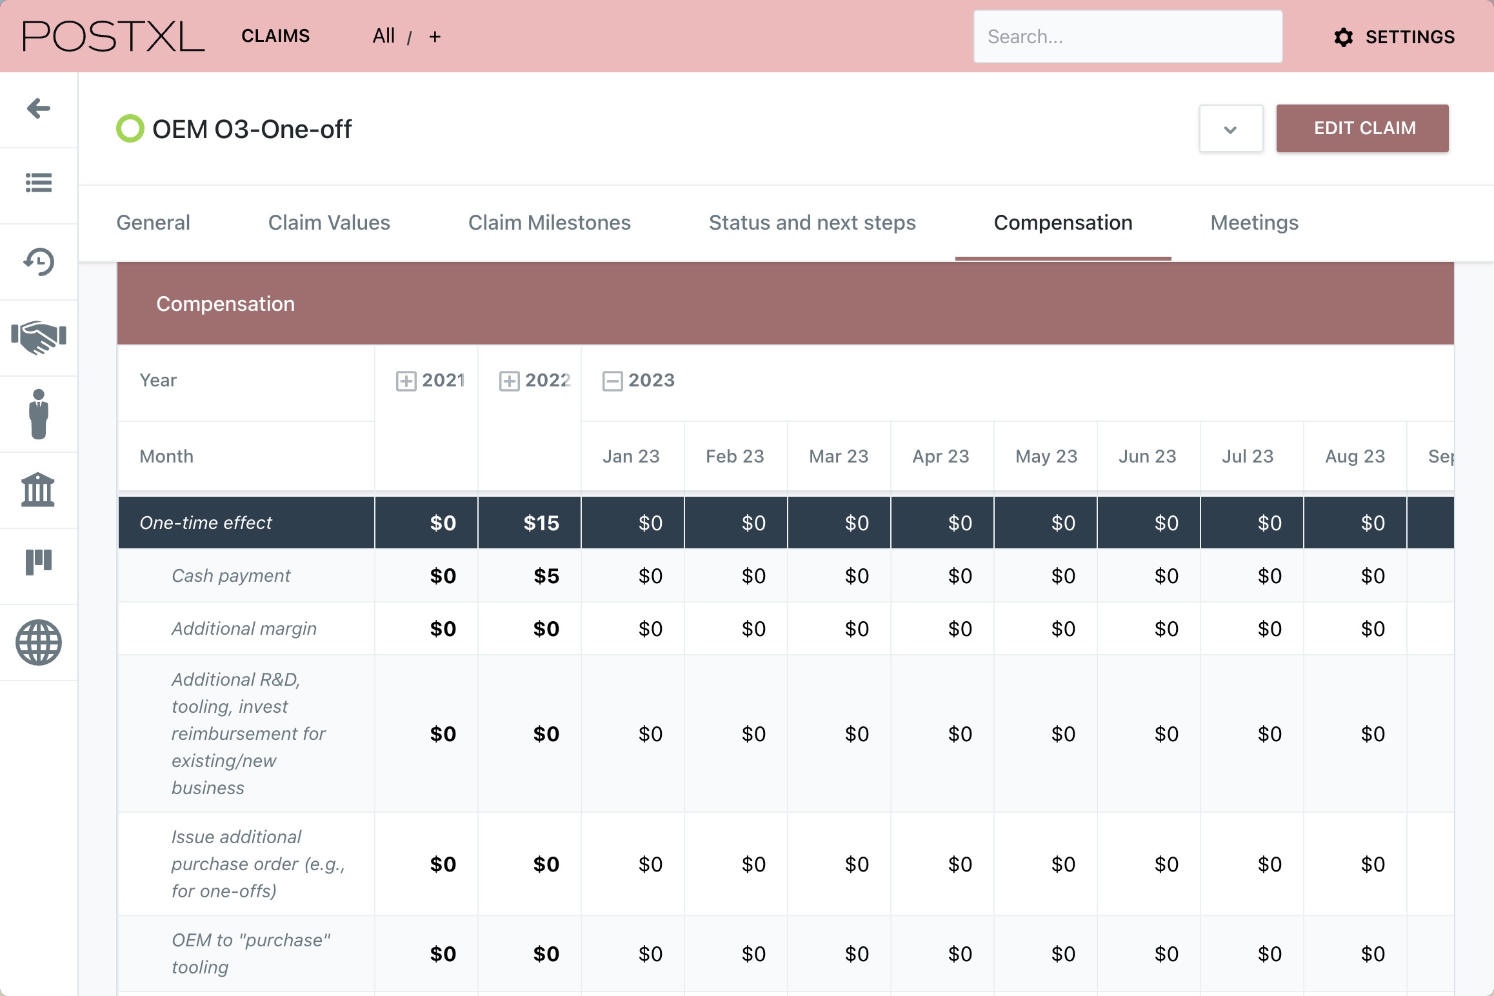Collapse the 2023 year column
This screenshot has width=1494, height=996.
(x=612, y=381)
